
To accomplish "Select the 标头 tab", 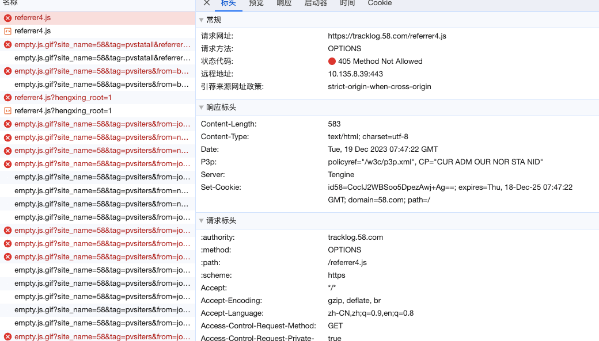I will (229, 3).
